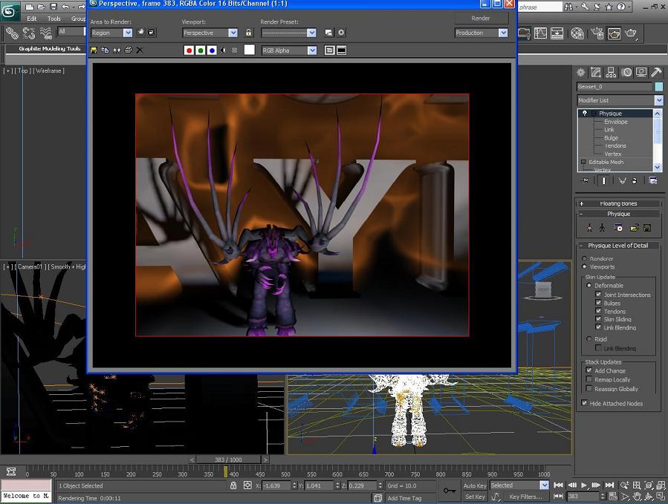The image size is (668, 504).
Task: Enable the Remap Locally checkbox
Action: 588,379
